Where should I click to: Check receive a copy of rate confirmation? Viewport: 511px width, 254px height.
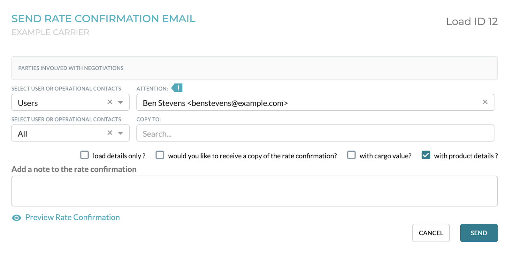point(160,155)
